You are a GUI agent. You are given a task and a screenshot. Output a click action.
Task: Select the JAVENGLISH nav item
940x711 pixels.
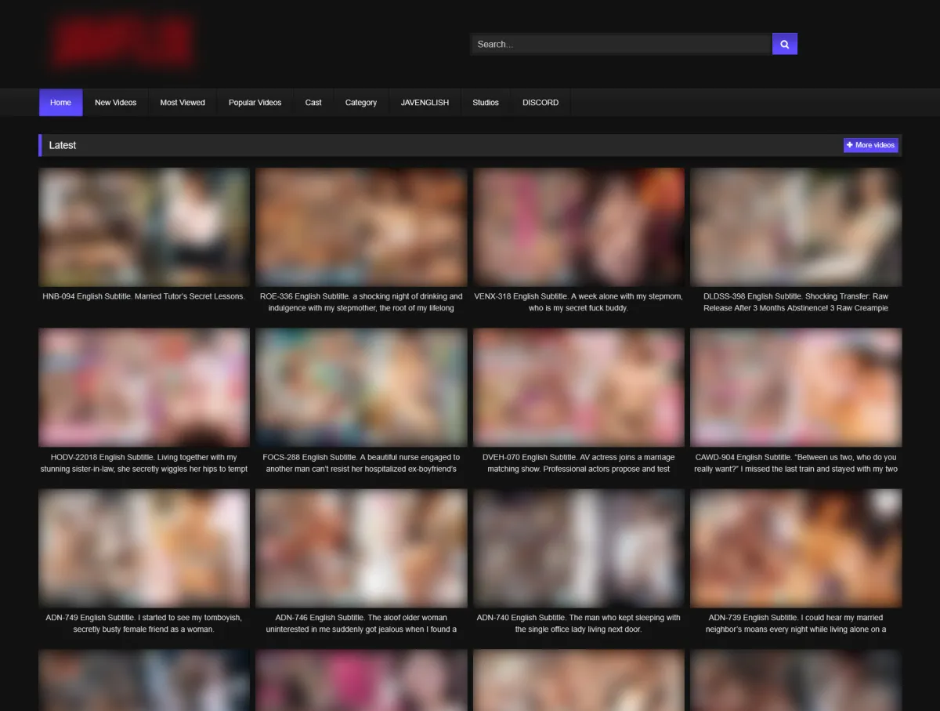425,103
